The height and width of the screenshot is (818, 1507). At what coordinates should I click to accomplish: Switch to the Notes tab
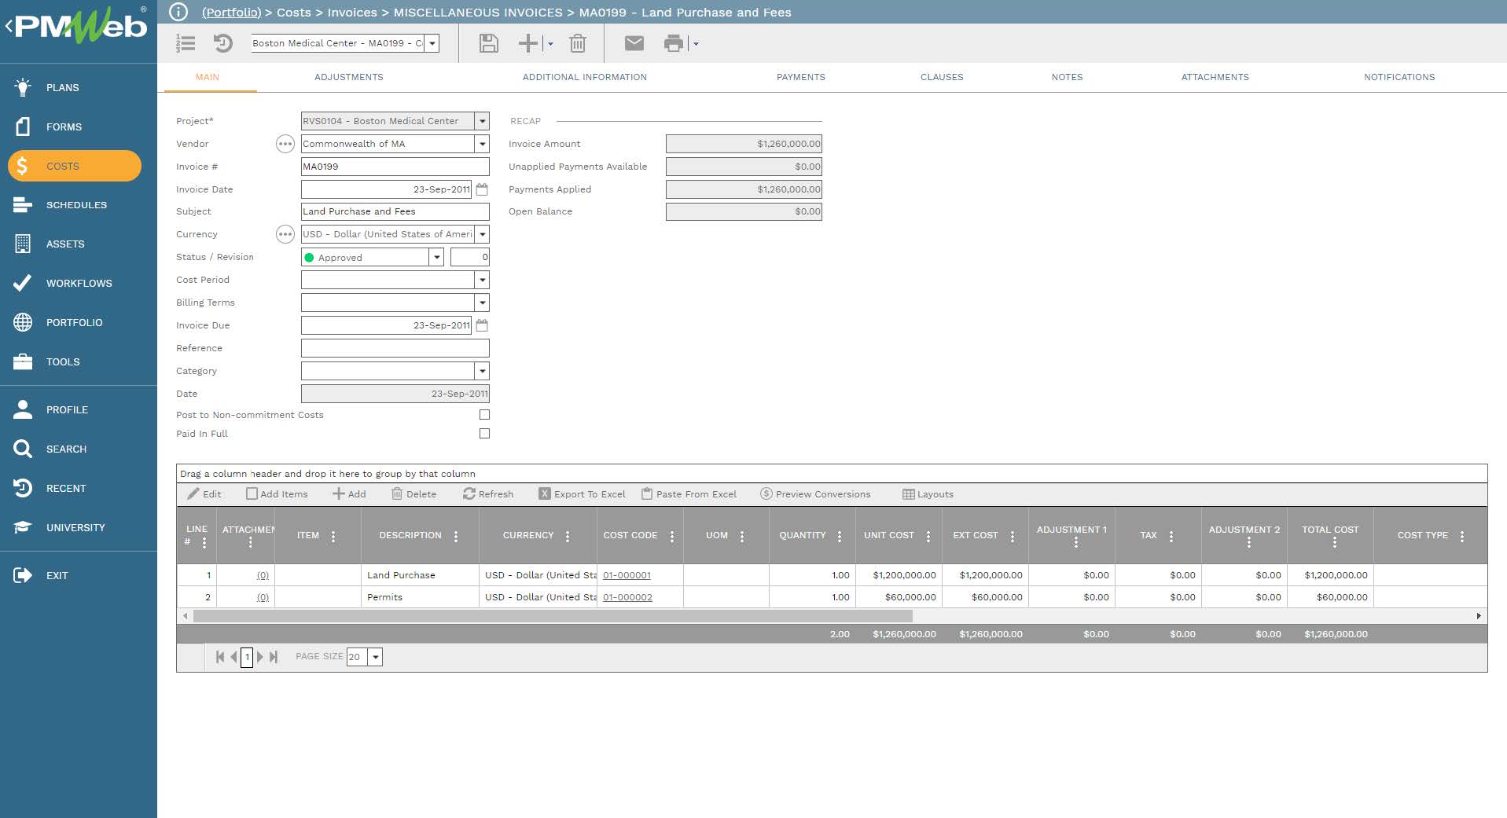[1068, 77]
